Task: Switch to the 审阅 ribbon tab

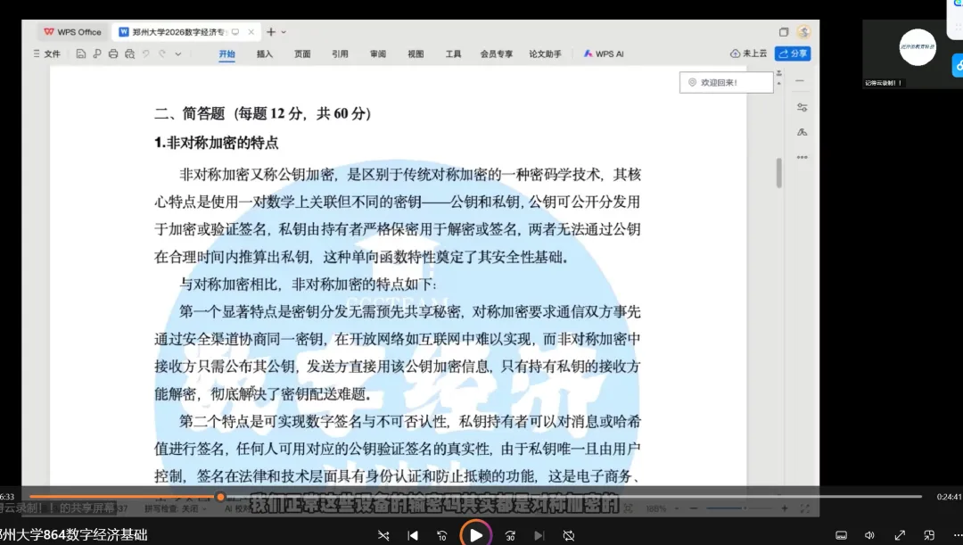Action: (x=378, y=54)
